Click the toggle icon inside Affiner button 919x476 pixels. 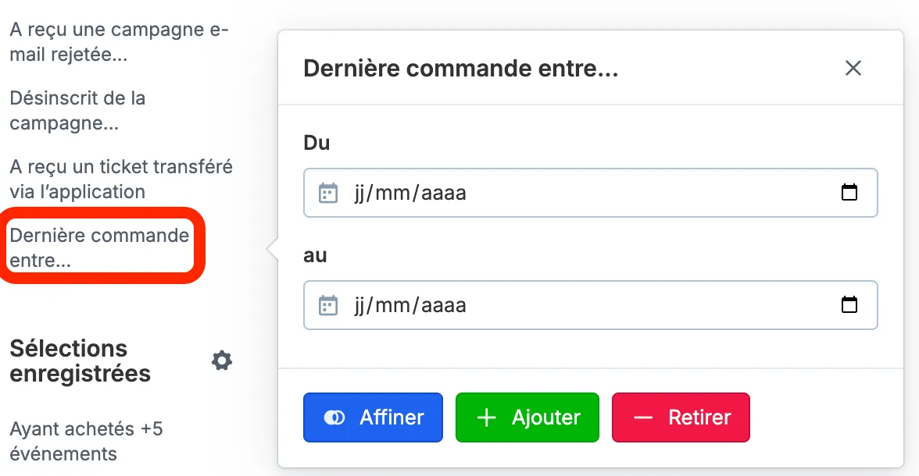click(334, 417)
